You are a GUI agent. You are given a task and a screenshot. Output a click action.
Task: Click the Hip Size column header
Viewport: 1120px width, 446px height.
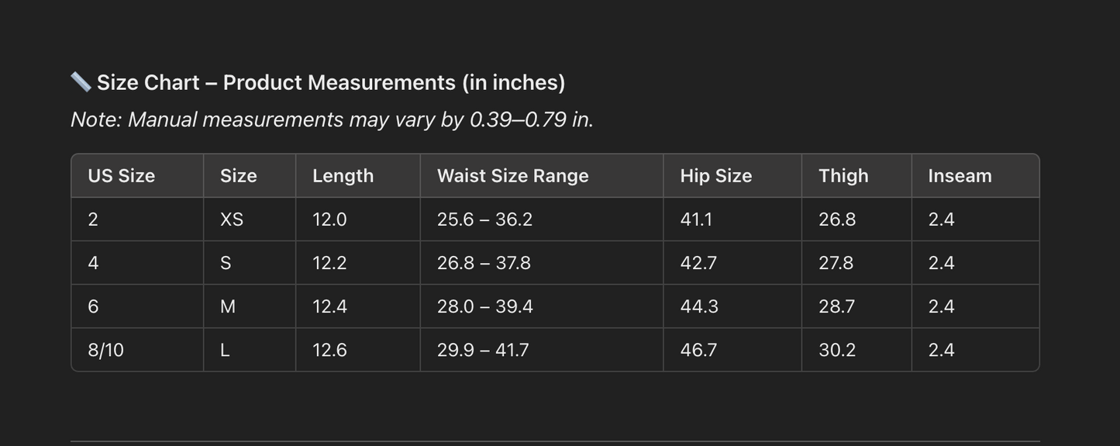click(x=716, y=176)
